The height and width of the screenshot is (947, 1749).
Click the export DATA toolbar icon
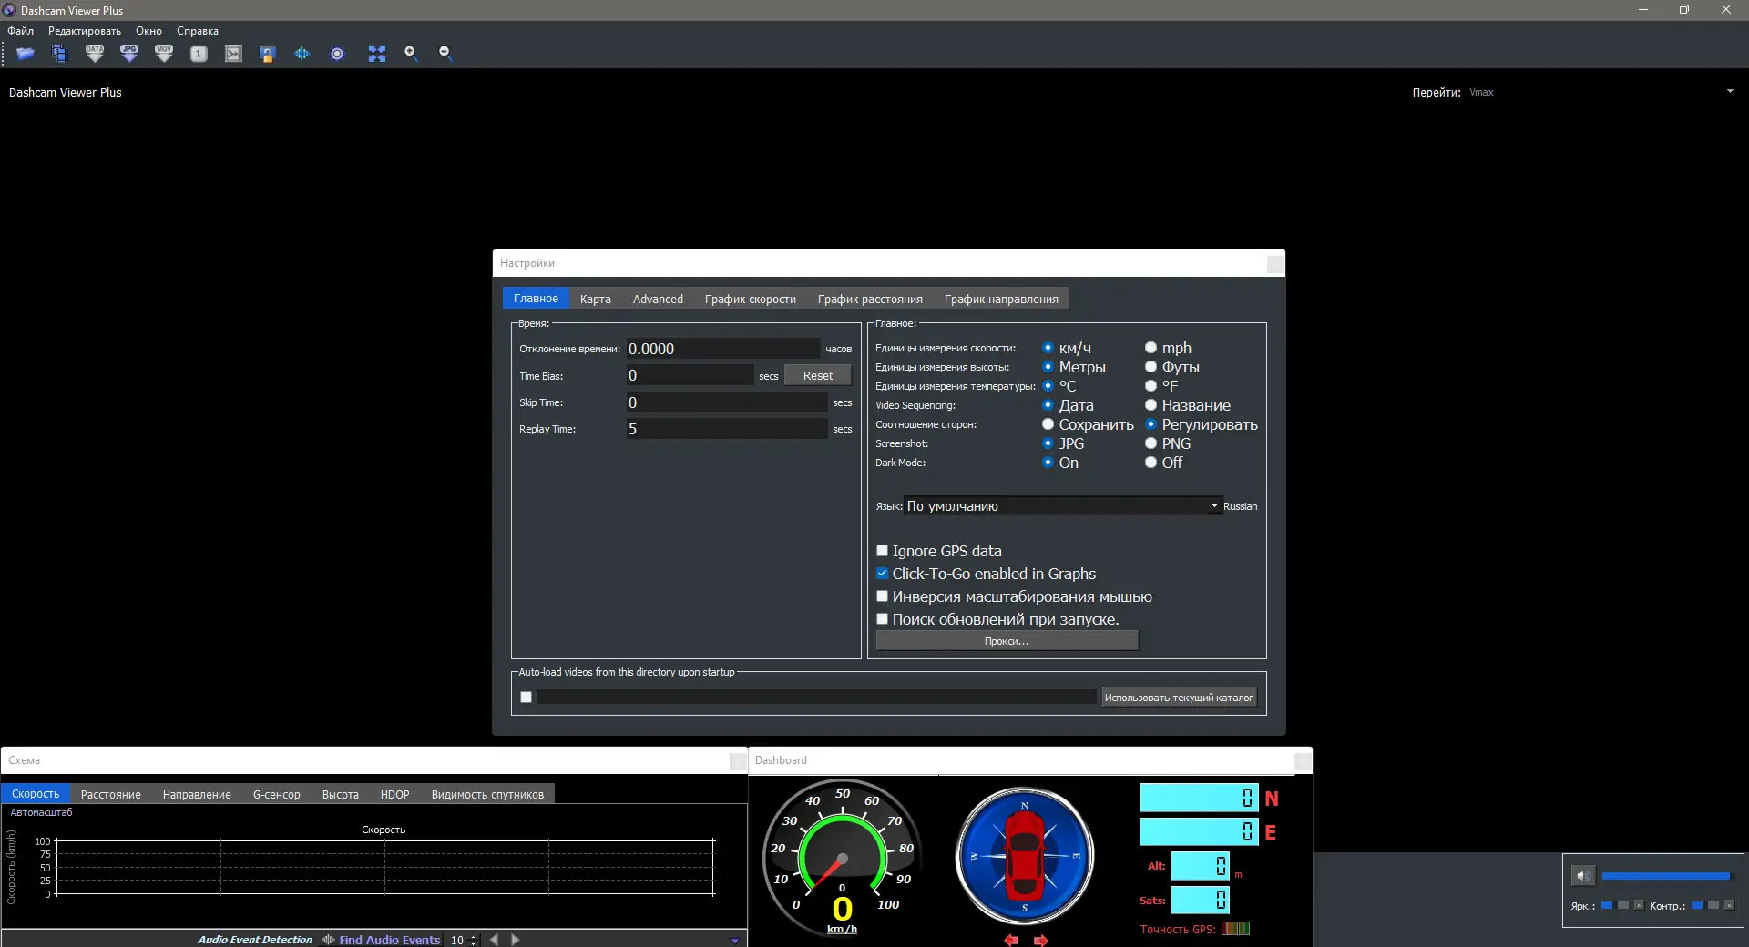[95, 54]
